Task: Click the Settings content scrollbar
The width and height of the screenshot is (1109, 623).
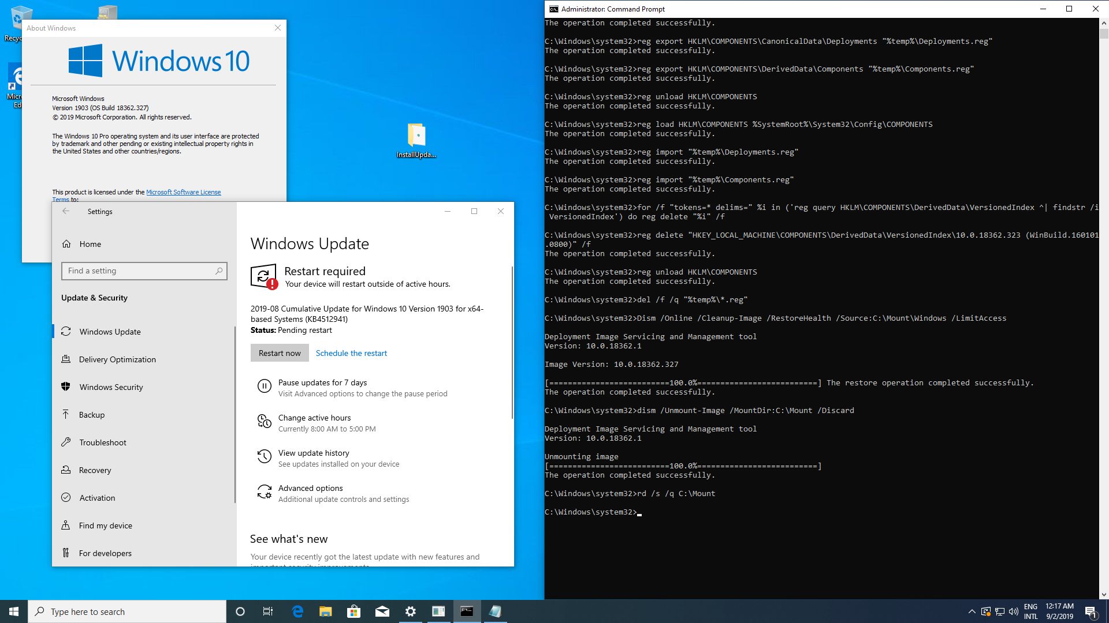Action: 512,342
